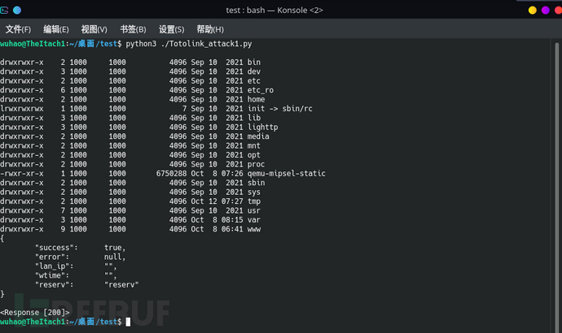
Task: Click the '06:41' timestamp of www
Action: coord(232,229)
